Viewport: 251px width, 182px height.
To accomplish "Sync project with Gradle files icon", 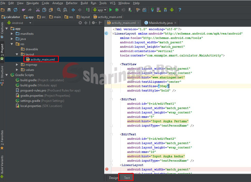I will tap(152, 10).
